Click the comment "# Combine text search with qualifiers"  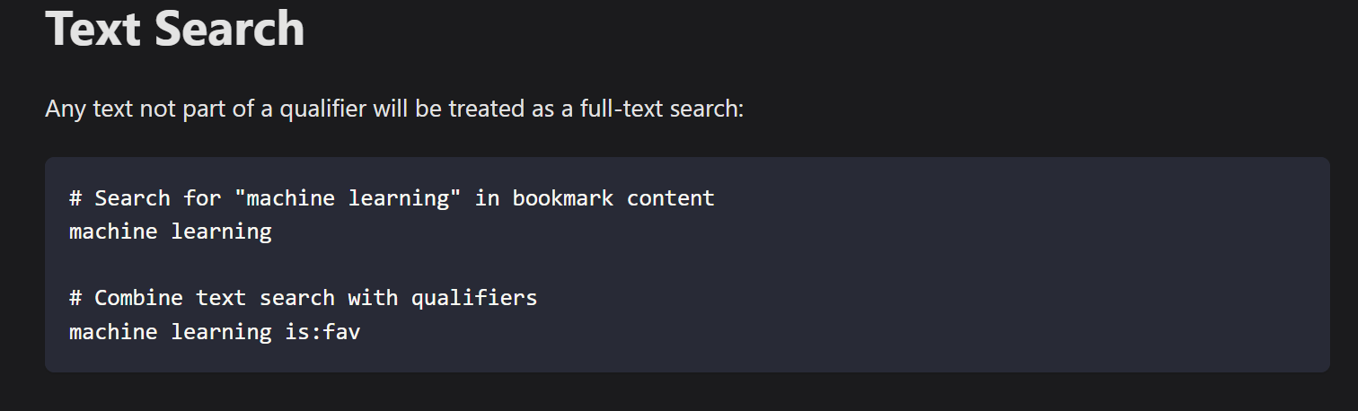click(303, 298)
